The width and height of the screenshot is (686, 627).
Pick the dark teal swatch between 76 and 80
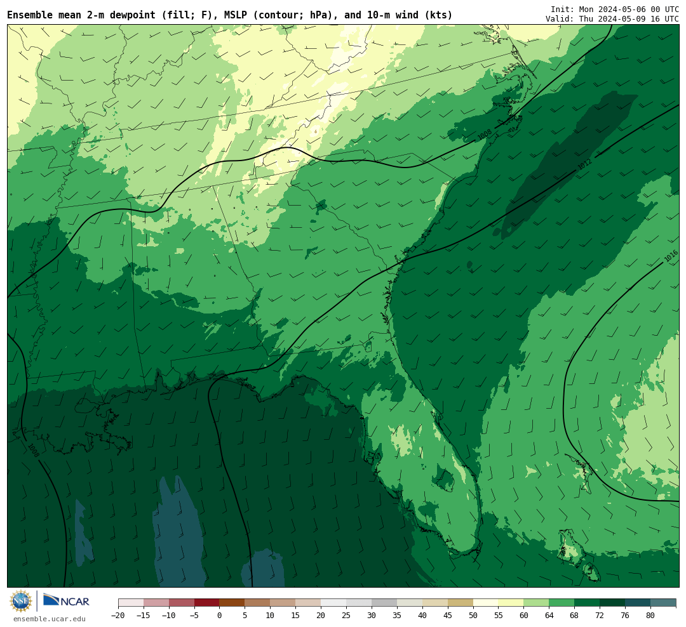tap(638, 603)
